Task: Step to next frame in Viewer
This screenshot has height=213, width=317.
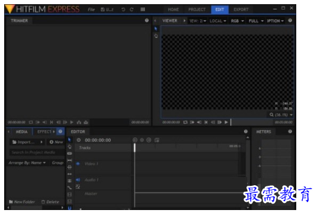Action: point(219,122)
